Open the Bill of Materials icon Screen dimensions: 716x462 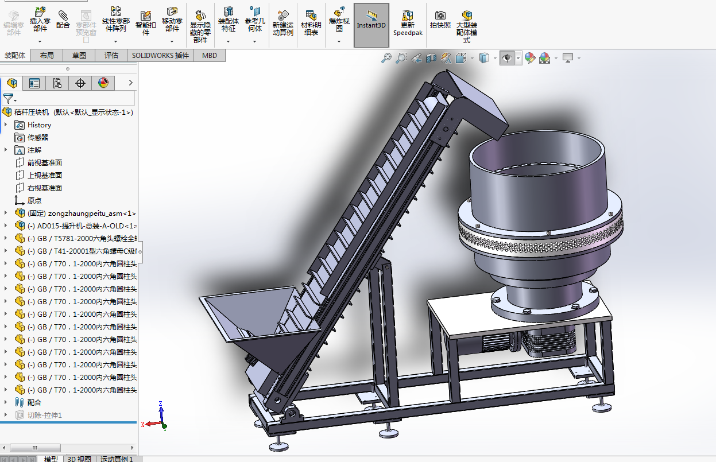[311, 23]
